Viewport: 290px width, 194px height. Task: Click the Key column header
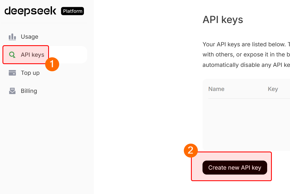point(273,89)
